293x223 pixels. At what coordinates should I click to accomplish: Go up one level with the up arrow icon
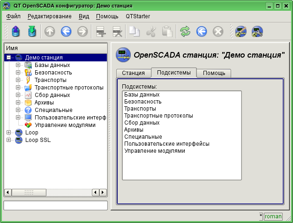click(x=50, y=31)
